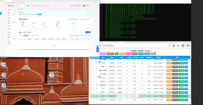Click the 每次次数 input in row 11
Image resolution: width=203 pixels, height=105 pixels.
[x=129, y=96]
